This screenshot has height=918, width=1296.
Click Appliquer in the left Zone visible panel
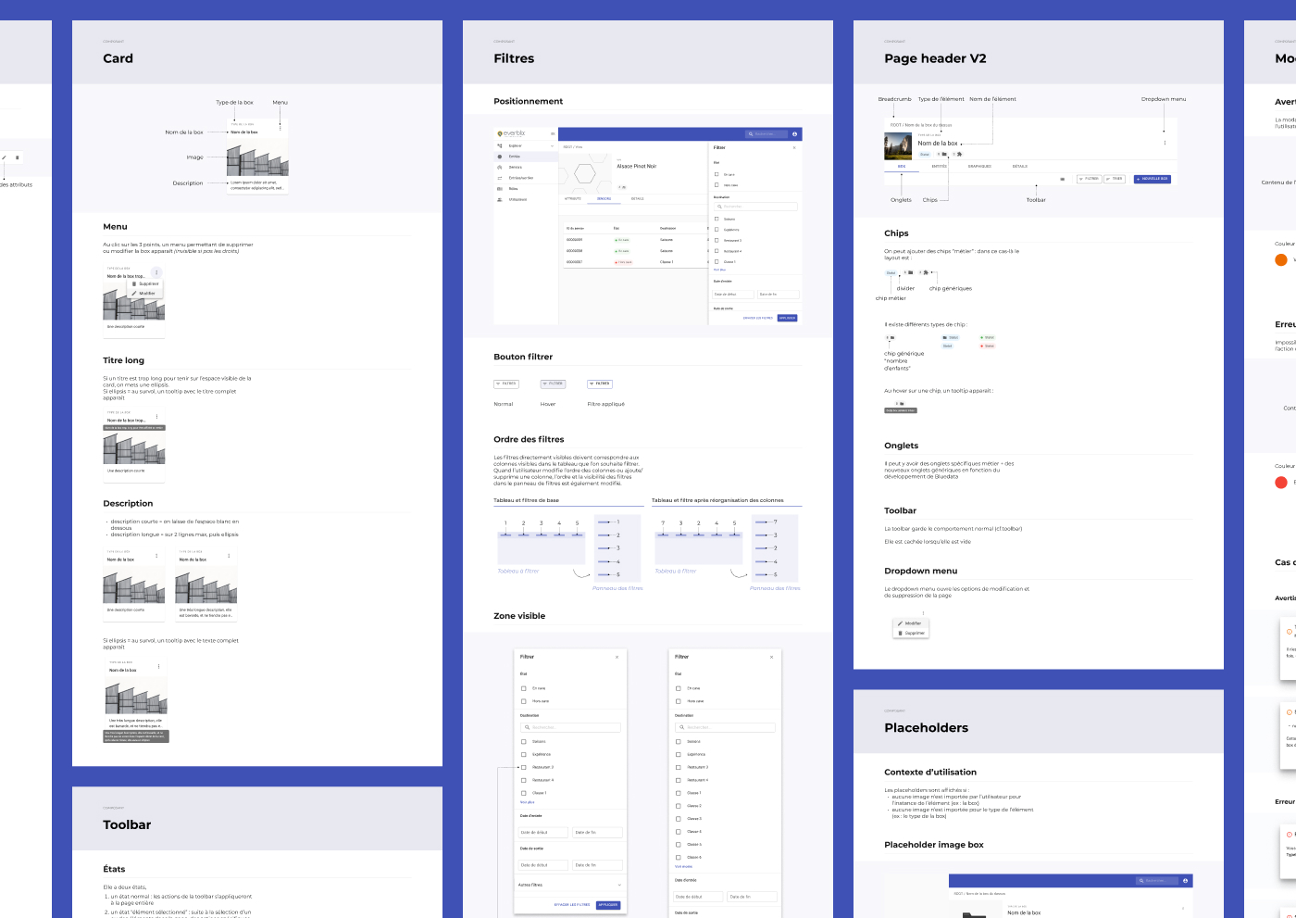(607, 905)
